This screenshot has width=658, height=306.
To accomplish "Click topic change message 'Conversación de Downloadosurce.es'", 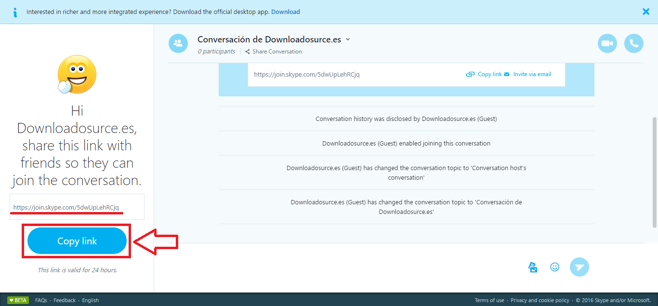I will click(406, 207).
